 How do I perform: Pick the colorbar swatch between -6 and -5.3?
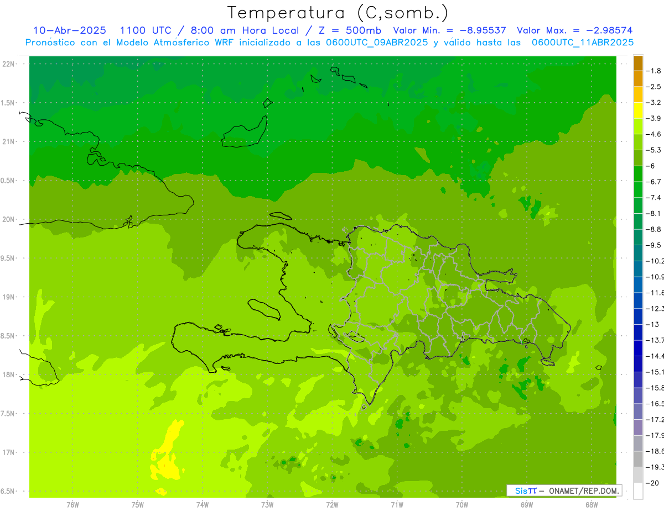638,158
